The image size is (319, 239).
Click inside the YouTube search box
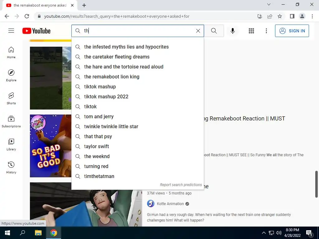(137, 31)
